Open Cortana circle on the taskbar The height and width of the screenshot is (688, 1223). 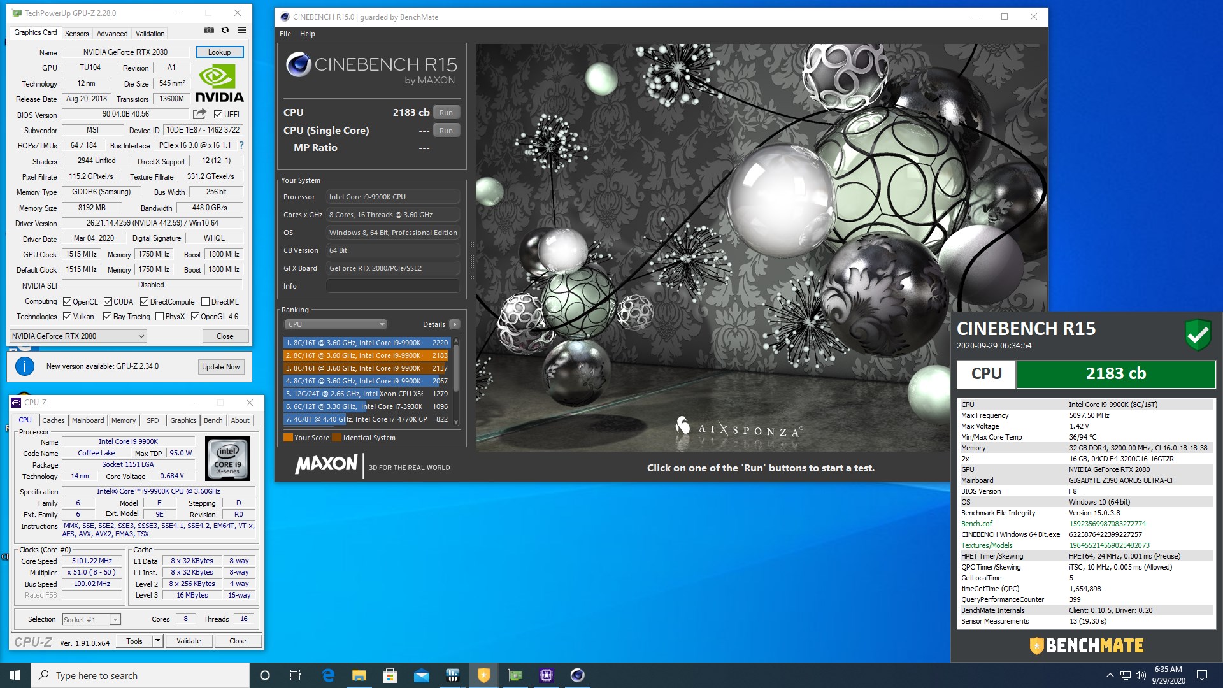[x=265, y=675]
